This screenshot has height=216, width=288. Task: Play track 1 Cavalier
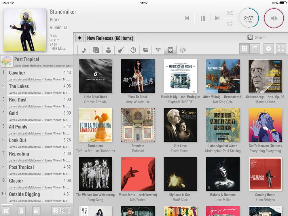(x=37, y=75)
